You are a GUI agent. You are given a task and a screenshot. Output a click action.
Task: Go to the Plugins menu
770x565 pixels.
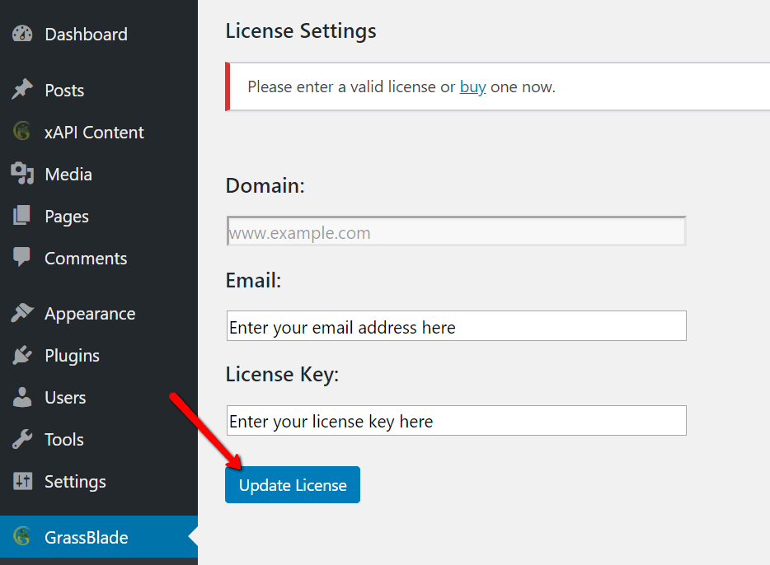point(99,356)
